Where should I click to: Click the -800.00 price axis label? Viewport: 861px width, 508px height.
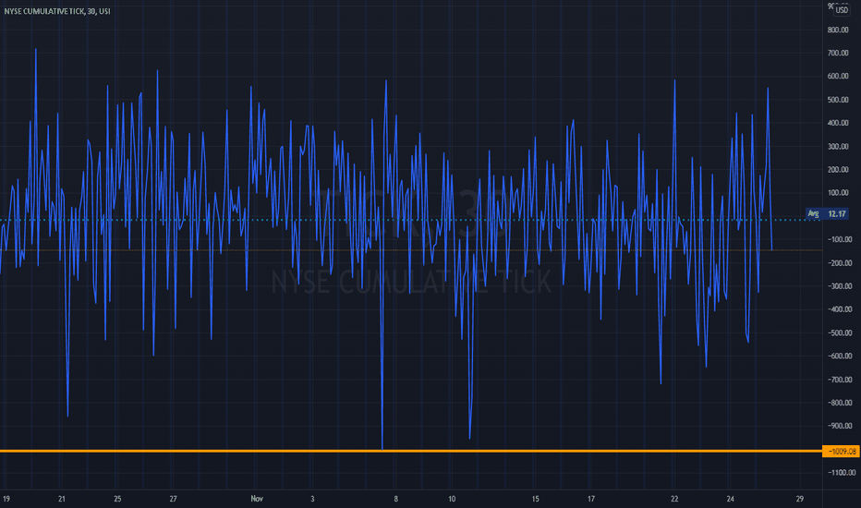(x=840, y=403)
